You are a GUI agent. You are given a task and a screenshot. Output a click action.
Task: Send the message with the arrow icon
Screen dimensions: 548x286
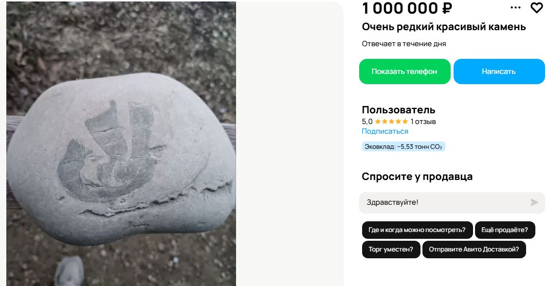[534, 202]
